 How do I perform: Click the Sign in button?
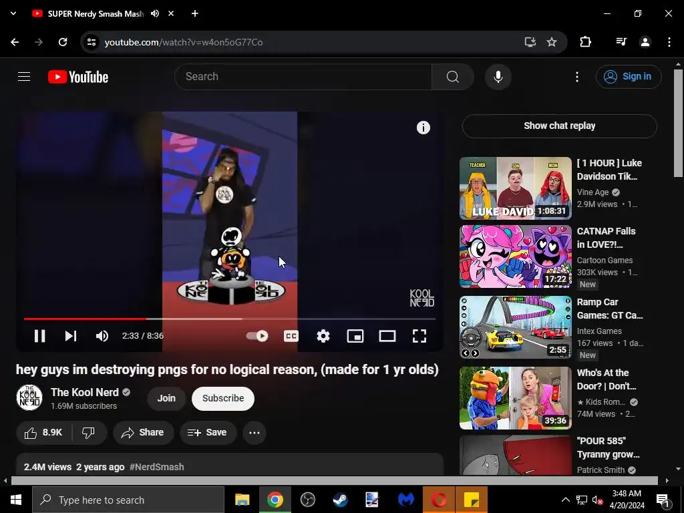629,77
